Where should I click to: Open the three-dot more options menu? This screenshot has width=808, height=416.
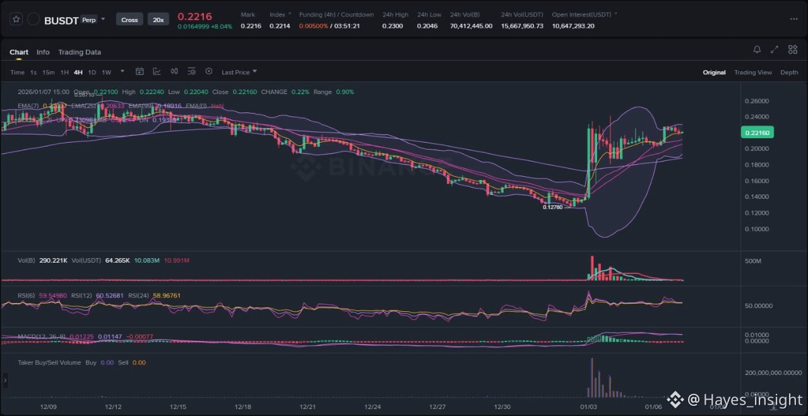point(793,19)
